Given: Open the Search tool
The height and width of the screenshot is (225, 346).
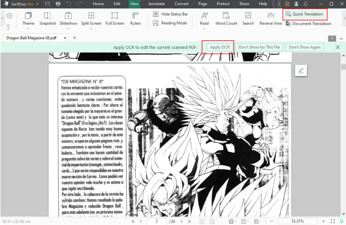Looking at the screenshot, I should tap(248, 19).
